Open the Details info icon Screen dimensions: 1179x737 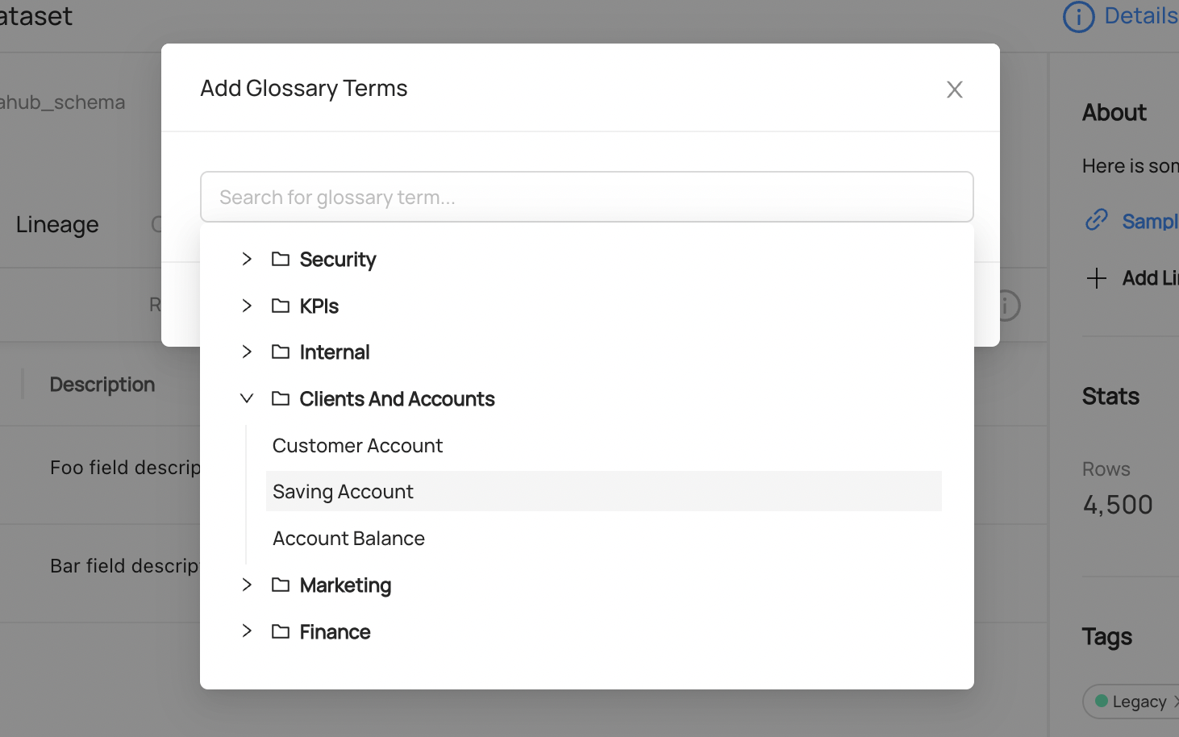point(1078,17)
